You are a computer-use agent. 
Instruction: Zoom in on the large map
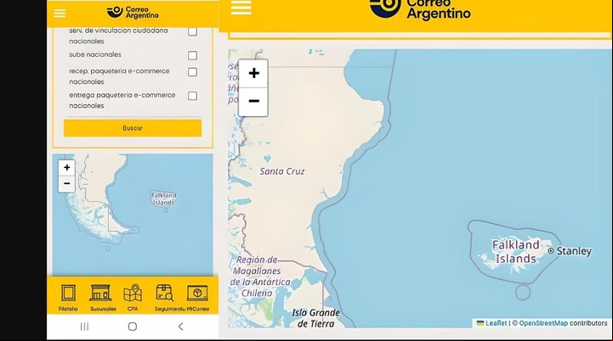tap(253, 73)
